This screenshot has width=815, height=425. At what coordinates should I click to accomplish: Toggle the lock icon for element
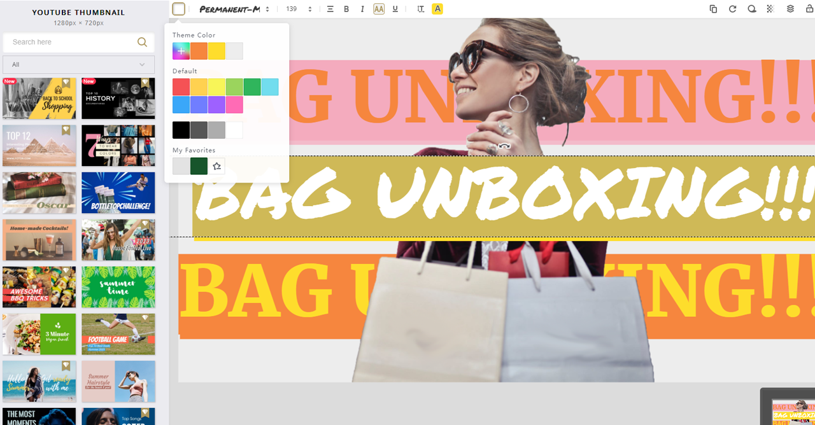click(x=809, y=9)
